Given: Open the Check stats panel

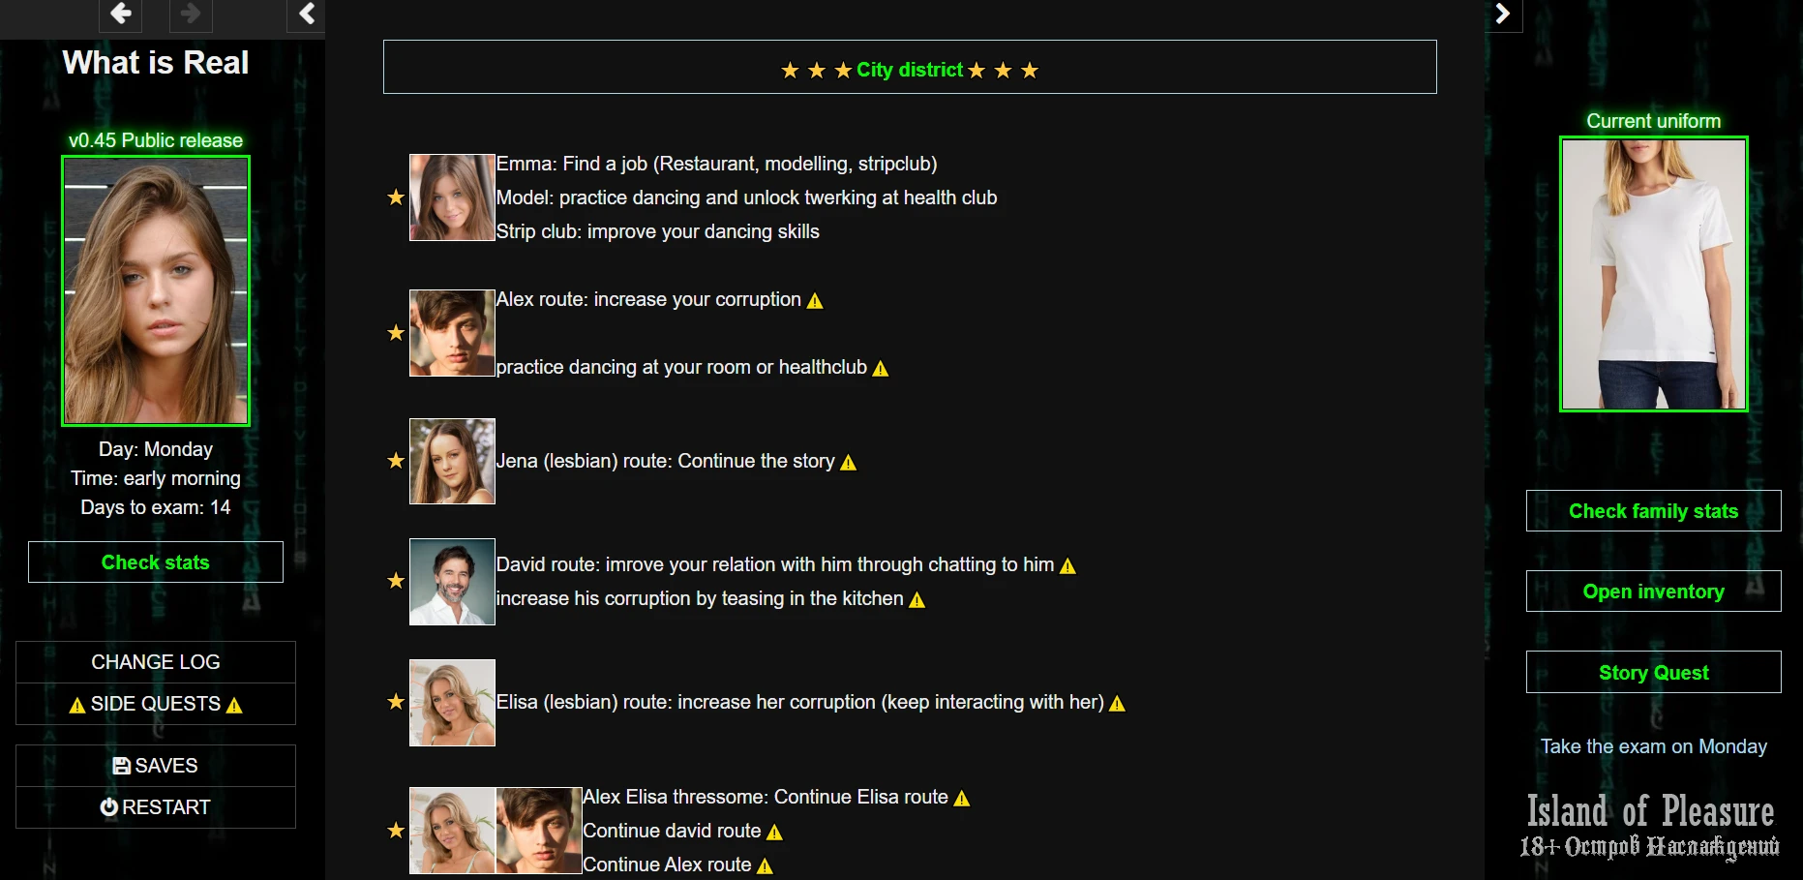Looking at the screenshot, I should pos(156,562).
